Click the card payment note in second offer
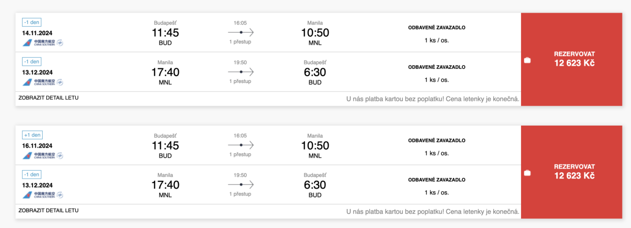The image size is (631, 228). pos(433,212)
